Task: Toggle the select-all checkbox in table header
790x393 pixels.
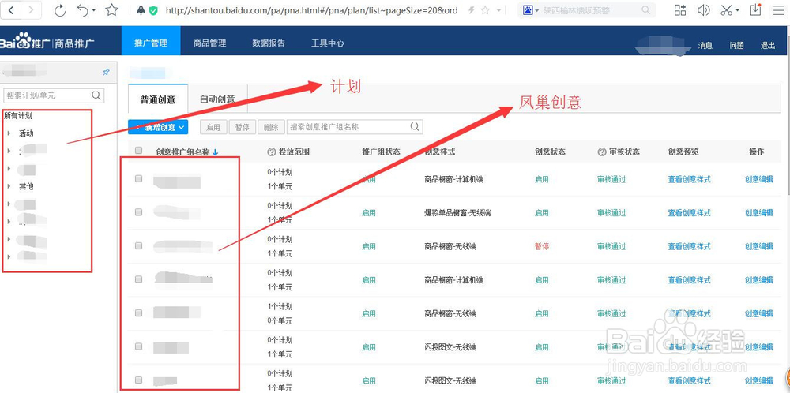Action: click(139, 150)
